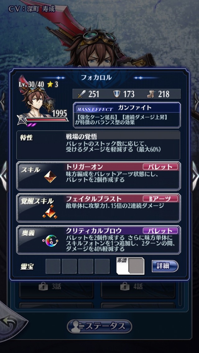Tap the クリティカルブロウ moon orb icon
This screenshot has height=353, width=199.
click(50, 241)
